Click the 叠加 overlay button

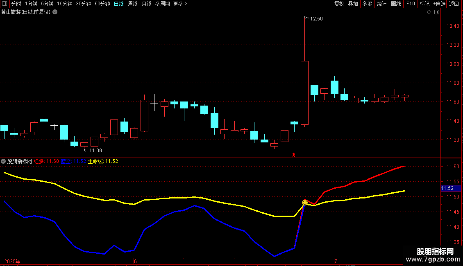tap(353, 4)
